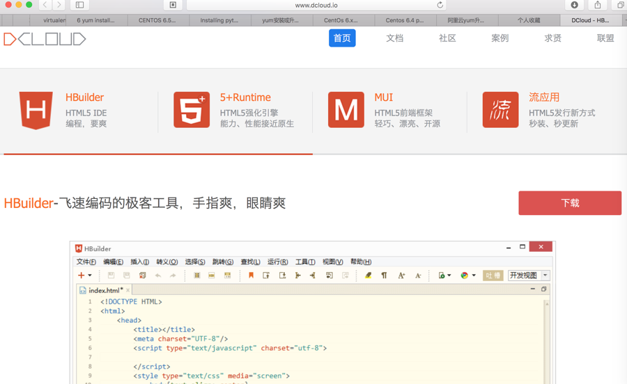Image resolution: width=627 pixels, height=384 pixels.
Task: Click the 流应用 red icon
Action: point(501,110)
